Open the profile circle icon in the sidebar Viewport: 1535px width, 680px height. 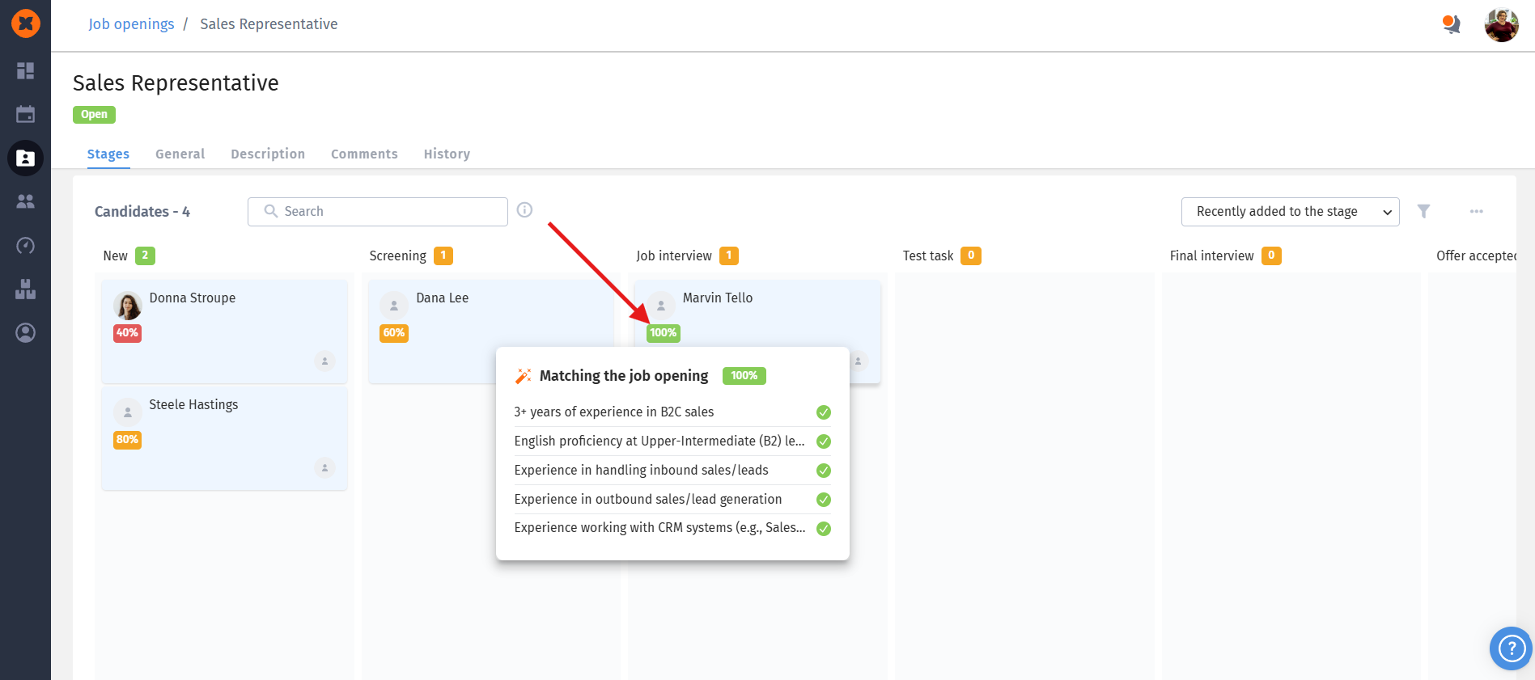pyautogui.click(x=26, y=332)
